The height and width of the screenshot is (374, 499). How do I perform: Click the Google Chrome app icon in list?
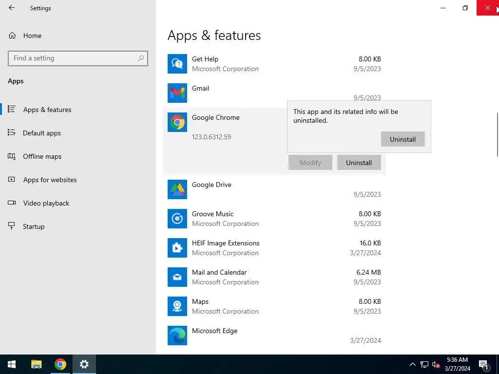[x=177, y=122]
